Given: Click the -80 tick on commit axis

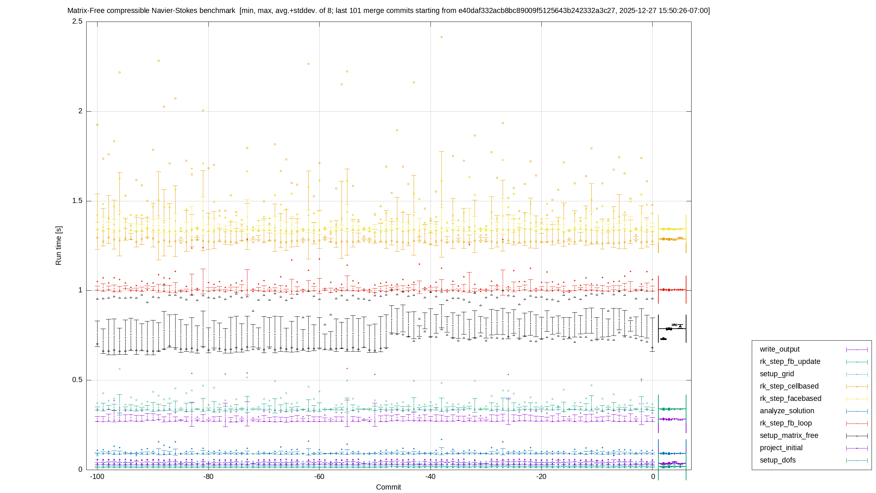Looking at the screenshot, I should click(208, 477).
